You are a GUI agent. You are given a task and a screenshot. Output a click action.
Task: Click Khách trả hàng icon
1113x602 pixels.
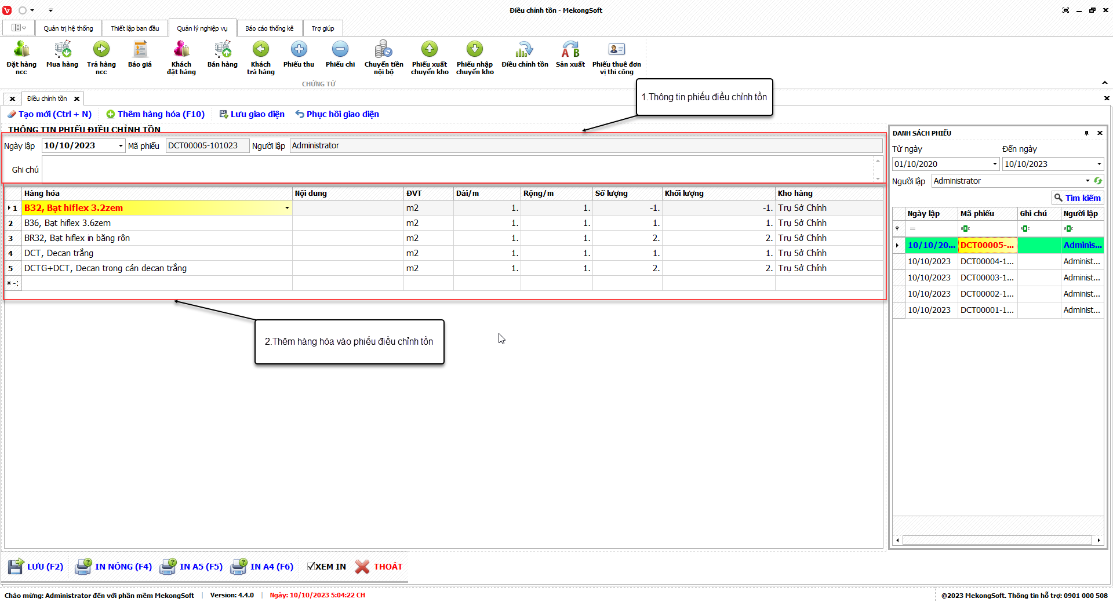[261, 49]
